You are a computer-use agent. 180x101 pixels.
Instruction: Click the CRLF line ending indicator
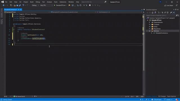tap(142, 97)
